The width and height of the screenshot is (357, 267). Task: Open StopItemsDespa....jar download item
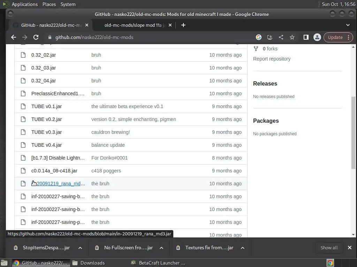coord(46,248)
